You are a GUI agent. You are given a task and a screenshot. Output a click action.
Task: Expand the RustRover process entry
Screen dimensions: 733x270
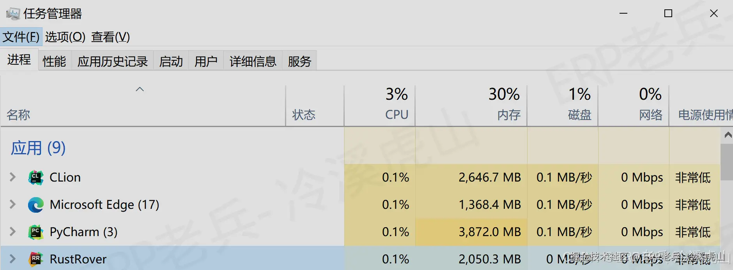[x=12, y=259]
